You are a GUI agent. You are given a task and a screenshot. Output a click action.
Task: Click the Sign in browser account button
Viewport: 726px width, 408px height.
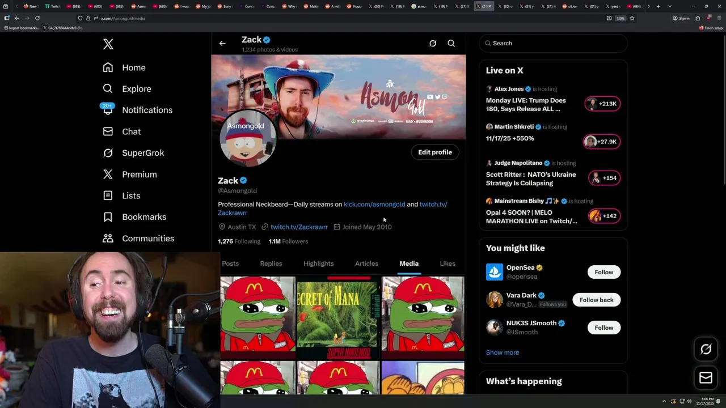(681, 18)
